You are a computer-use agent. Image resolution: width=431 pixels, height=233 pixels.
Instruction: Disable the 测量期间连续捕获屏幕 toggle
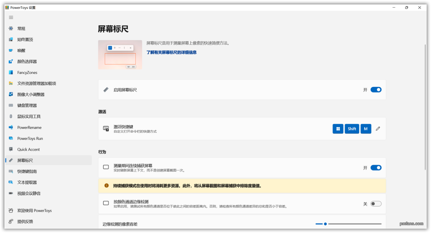click(x=376, y=168)
